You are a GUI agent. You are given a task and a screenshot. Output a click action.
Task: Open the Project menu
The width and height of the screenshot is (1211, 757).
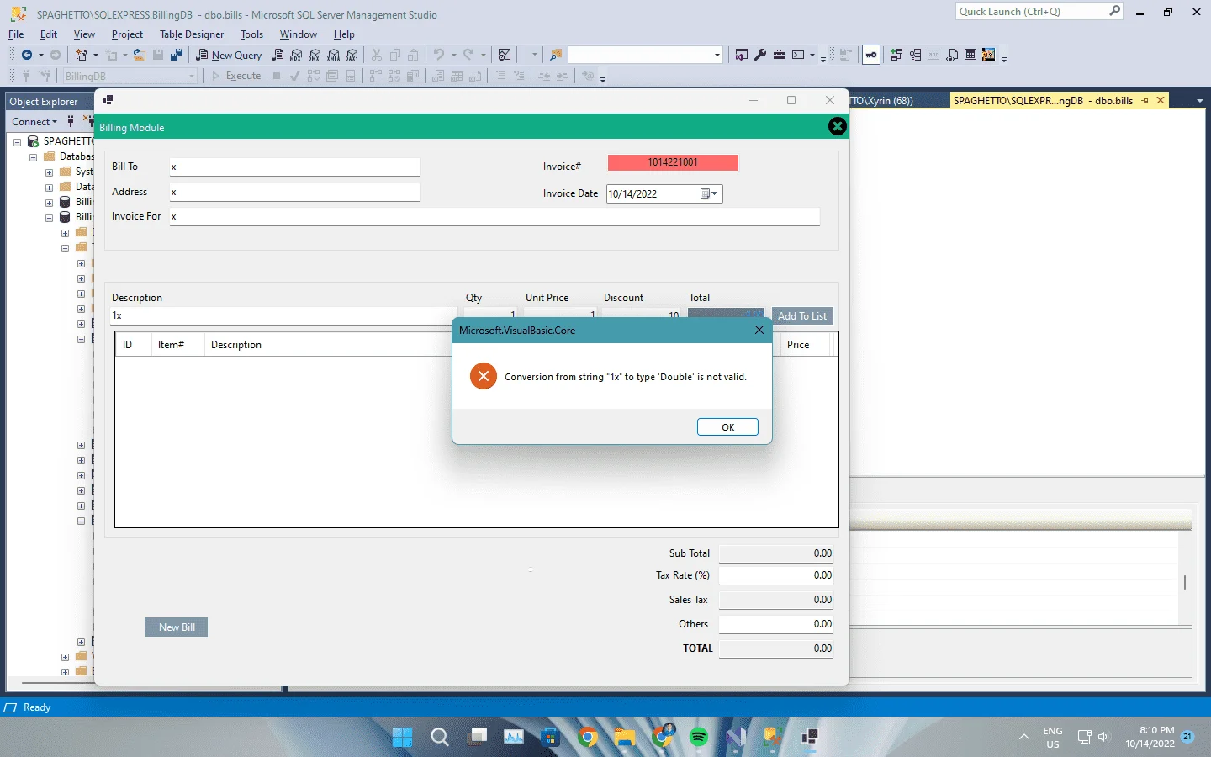(x=127, y=34)
